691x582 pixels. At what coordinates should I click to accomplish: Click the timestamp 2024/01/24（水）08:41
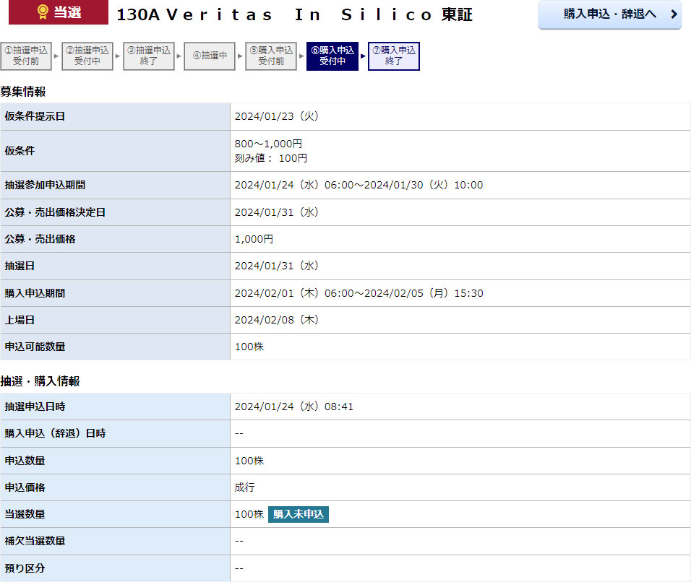294,407
